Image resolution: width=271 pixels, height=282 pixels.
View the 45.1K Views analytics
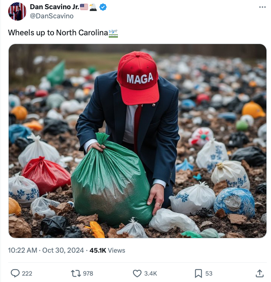107,250
